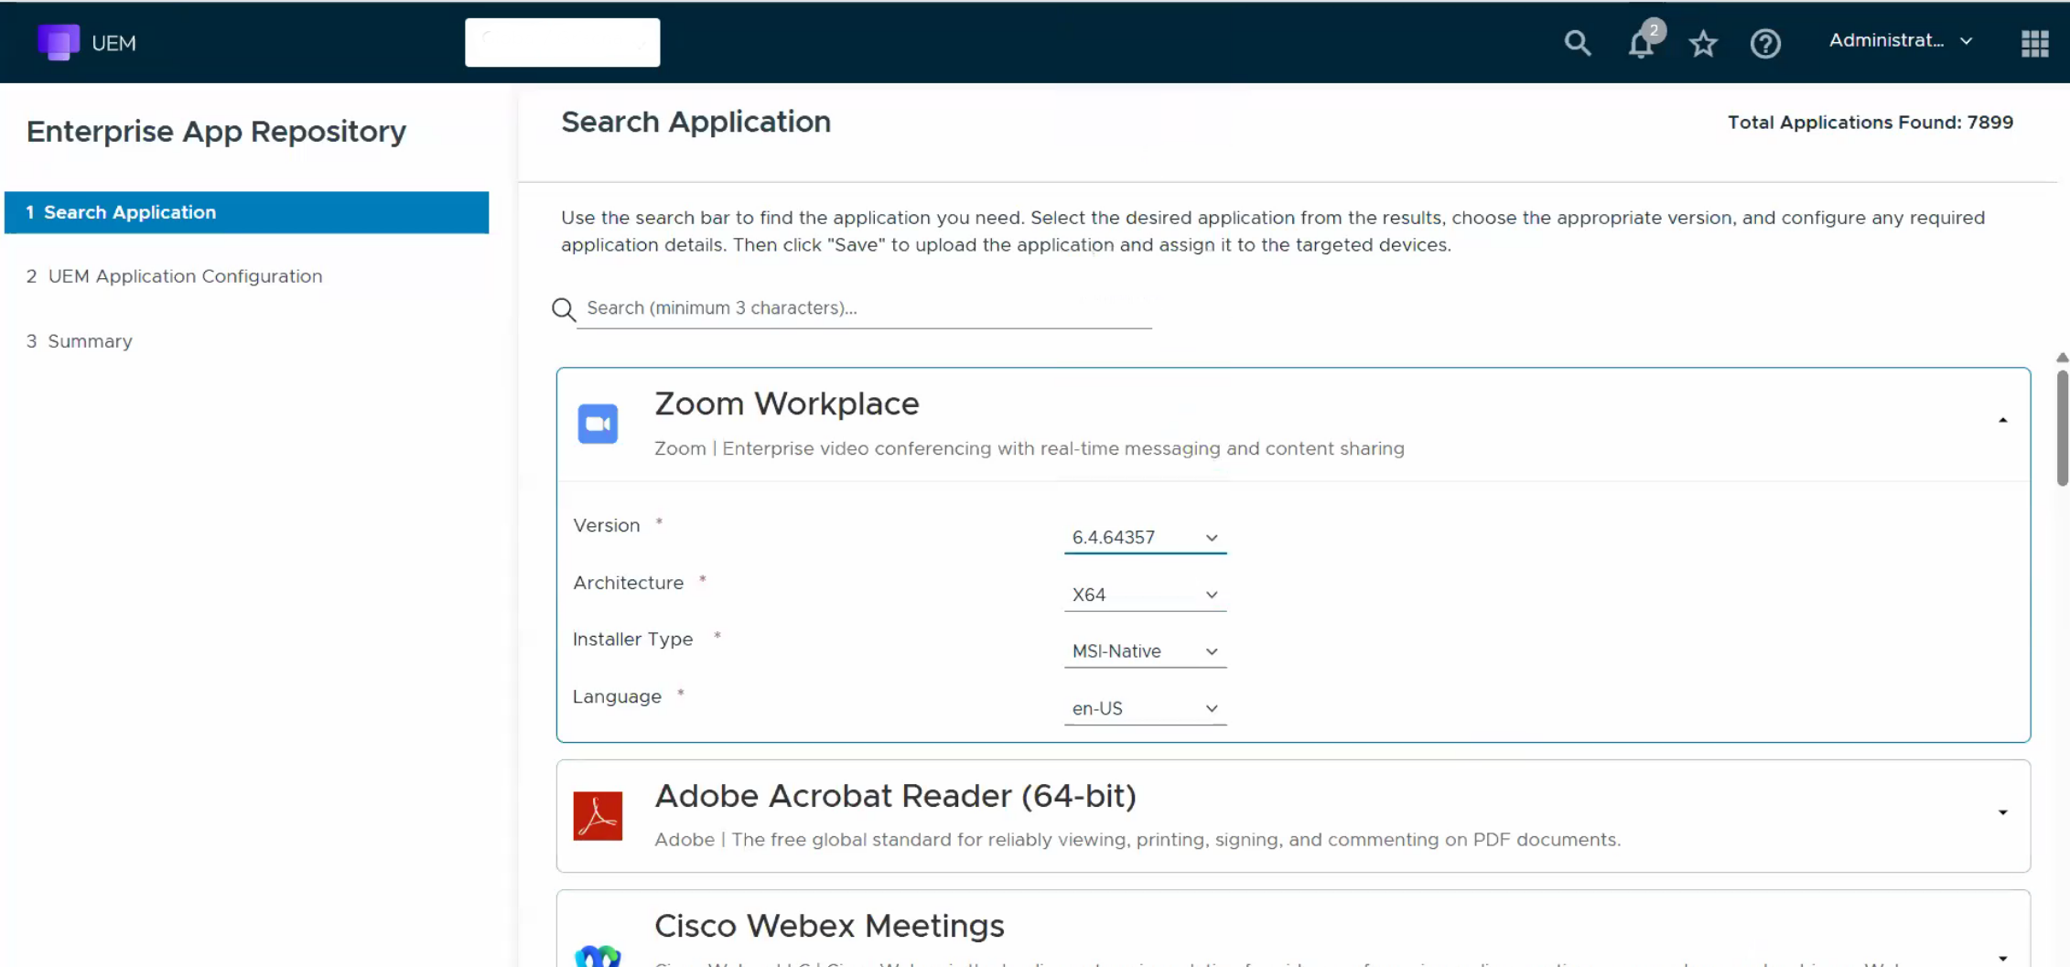Viewport: 2070px width, 967px height.
Task: Click the Search Application page heading
Action: pyautogui.click(x=695, y=123)
